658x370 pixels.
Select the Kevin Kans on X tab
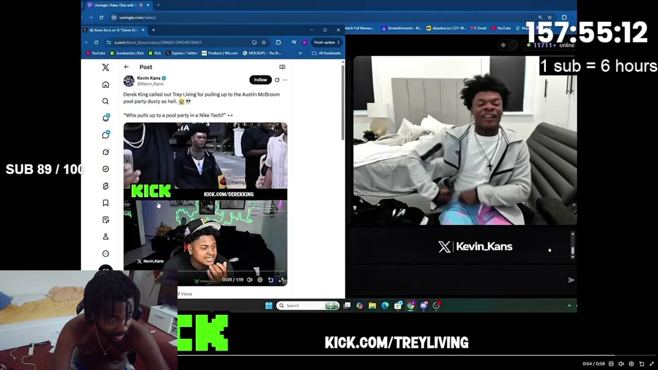pyautogui.click(x=114, y=30)
